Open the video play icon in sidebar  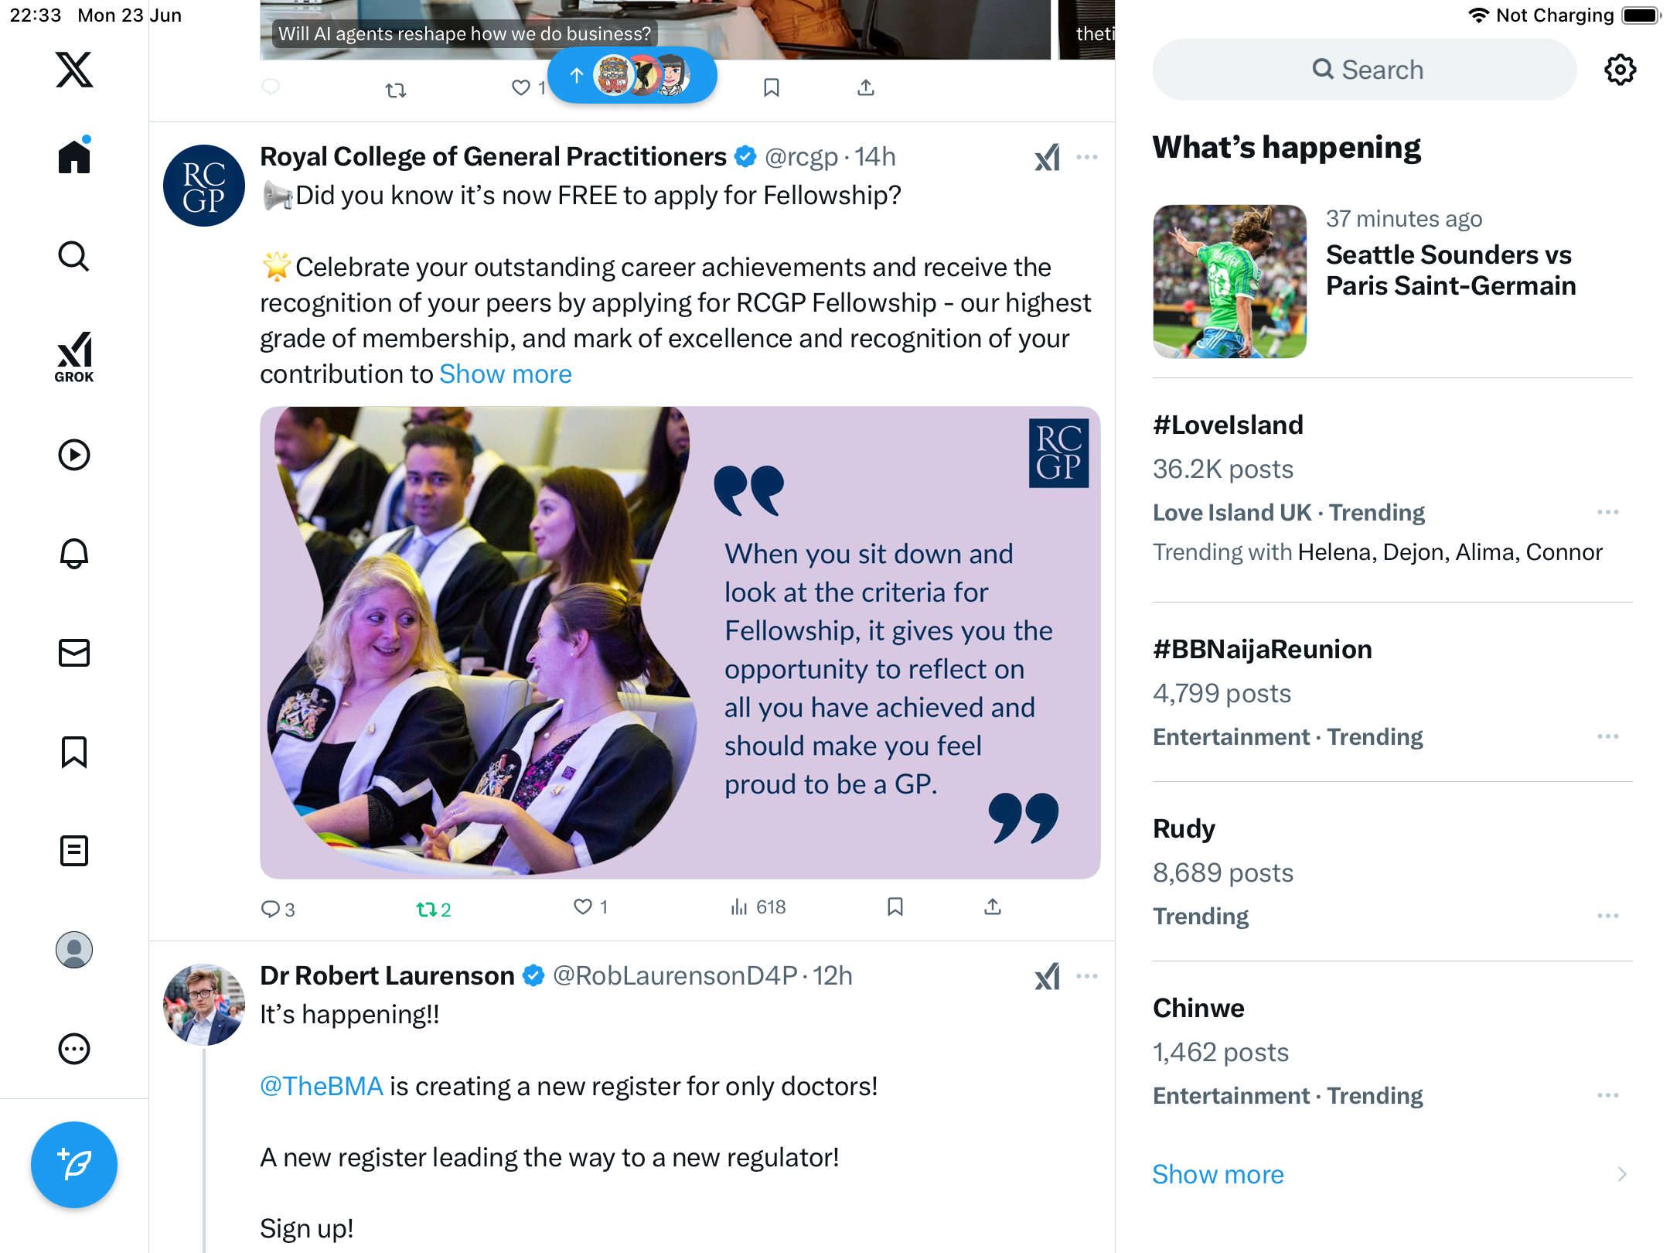point(74,455)
